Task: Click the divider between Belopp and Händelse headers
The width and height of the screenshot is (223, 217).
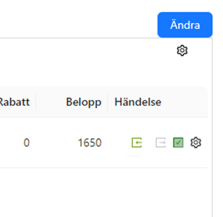Action: (107, 102)
